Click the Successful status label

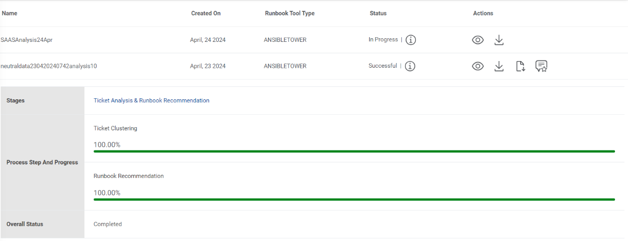(383, 66)
